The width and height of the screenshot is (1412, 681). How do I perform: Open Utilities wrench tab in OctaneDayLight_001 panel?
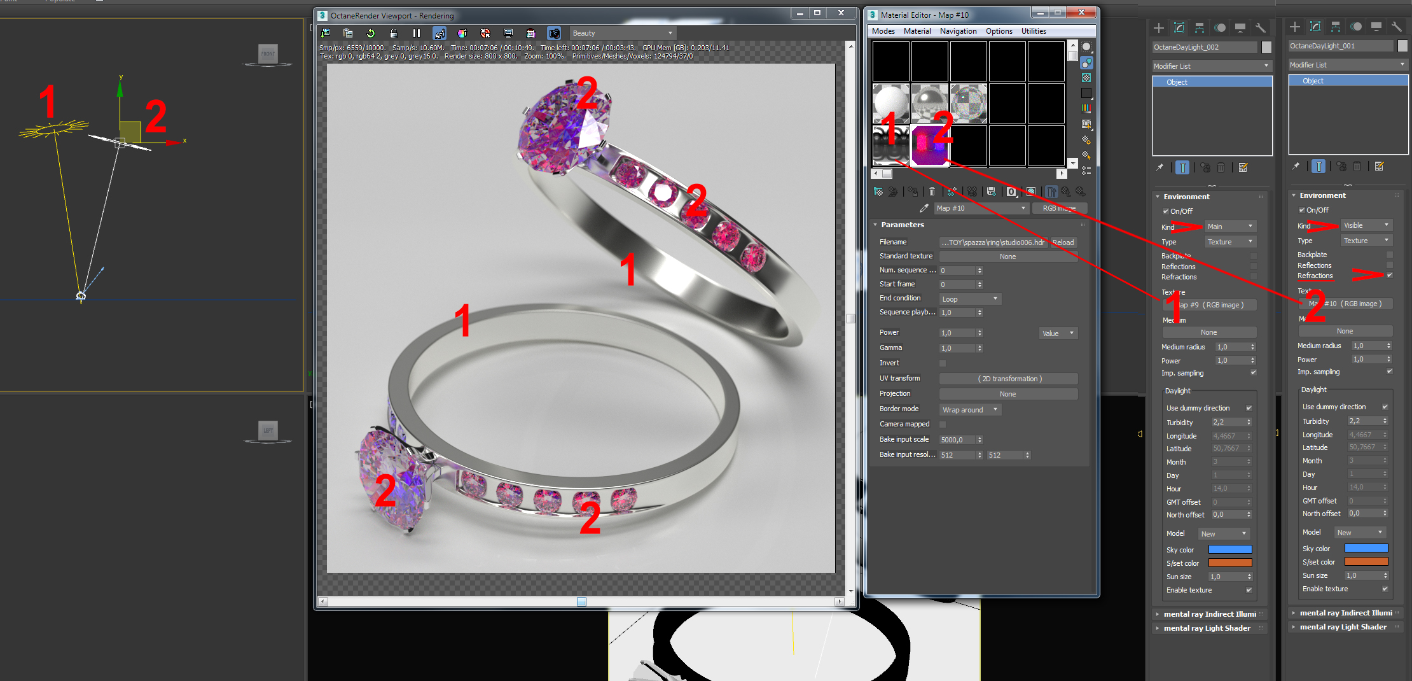(x=1397, y=27)
